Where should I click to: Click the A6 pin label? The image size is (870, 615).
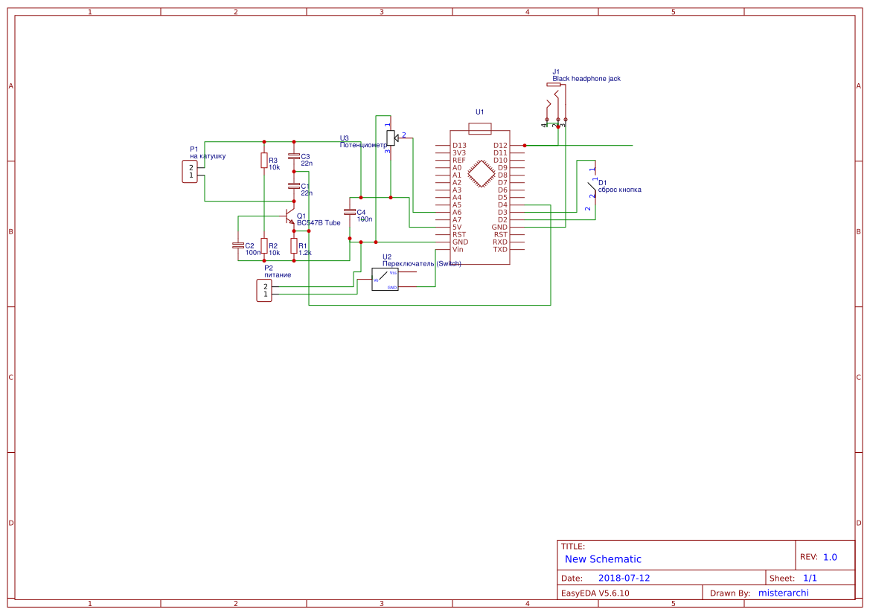click(x=457, y=213)
